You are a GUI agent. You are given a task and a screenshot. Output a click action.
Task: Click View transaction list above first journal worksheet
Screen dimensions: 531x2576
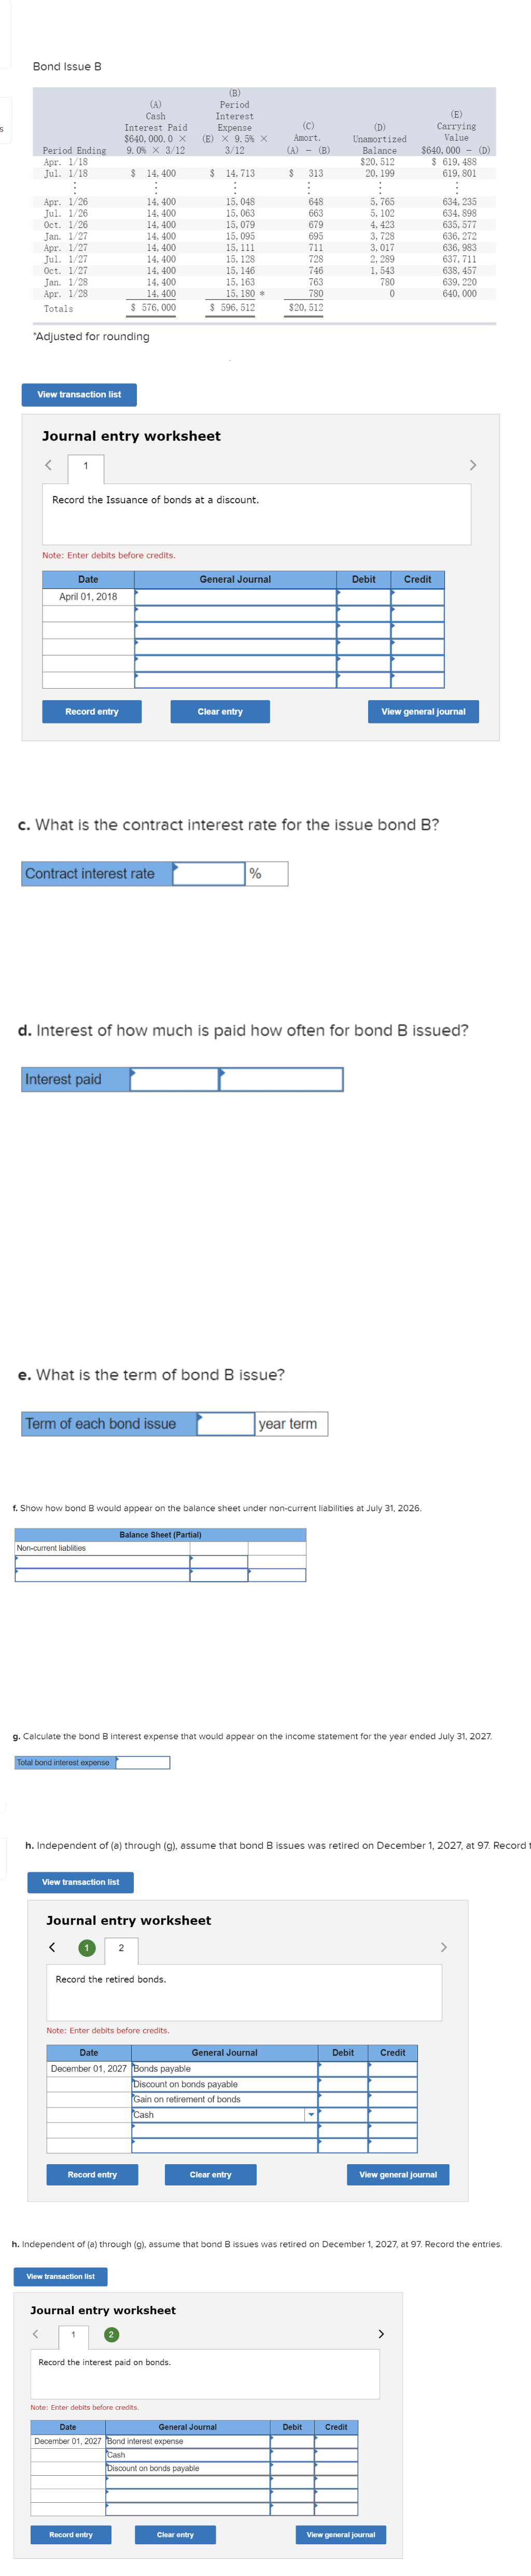point(80,394)
